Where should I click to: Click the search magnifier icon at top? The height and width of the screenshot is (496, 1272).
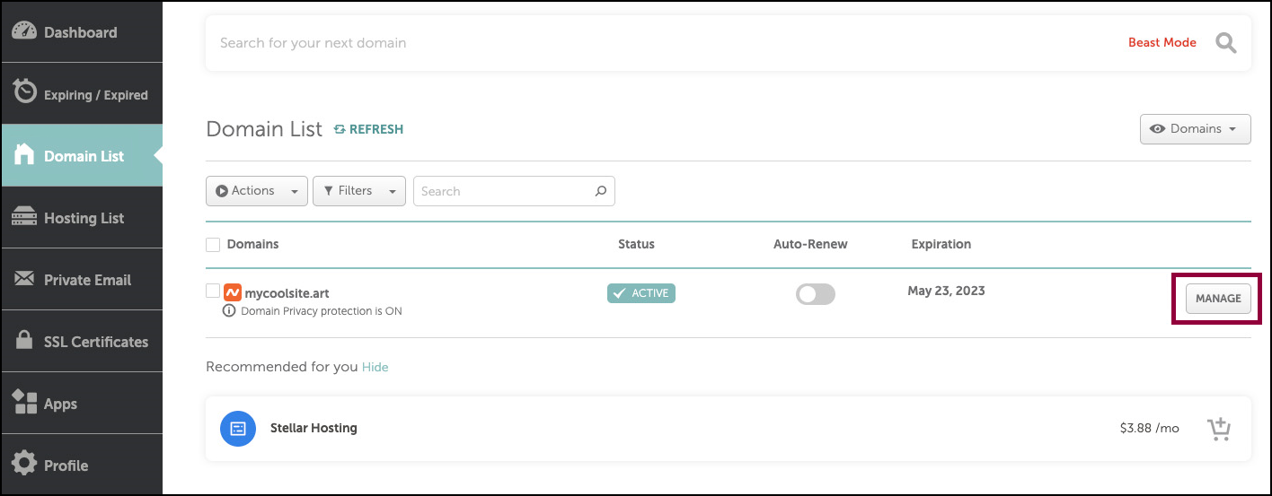(1226, 42)
